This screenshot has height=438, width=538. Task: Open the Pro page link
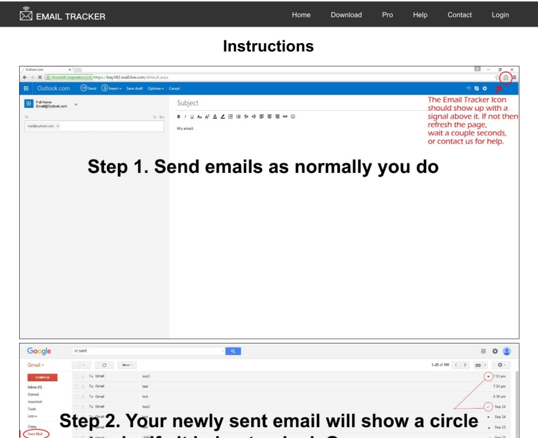(387, 15)
